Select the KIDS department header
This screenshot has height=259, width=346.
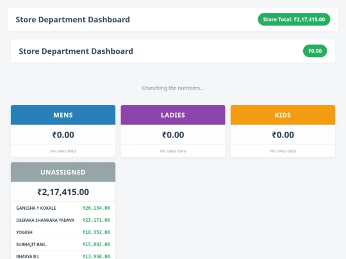click(x=283, y=115)
